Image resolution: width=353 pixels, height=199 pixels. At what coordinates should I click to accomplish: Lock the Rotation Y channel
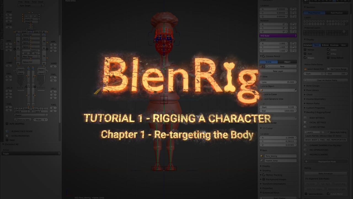[293, 28]
